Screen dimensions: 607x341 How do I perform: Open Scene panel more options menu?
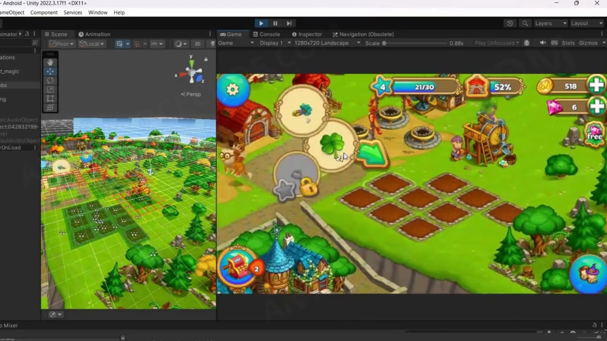point(210,34)
